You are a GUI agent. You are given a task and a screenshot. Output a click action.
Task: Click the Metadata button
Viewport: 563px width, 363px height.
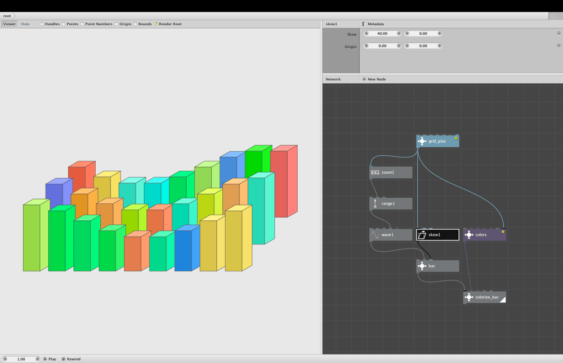373,24
